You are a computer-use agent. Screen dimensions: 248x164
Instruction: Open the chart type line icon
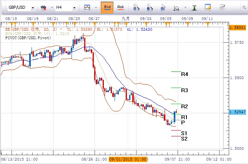coord(87,8)
